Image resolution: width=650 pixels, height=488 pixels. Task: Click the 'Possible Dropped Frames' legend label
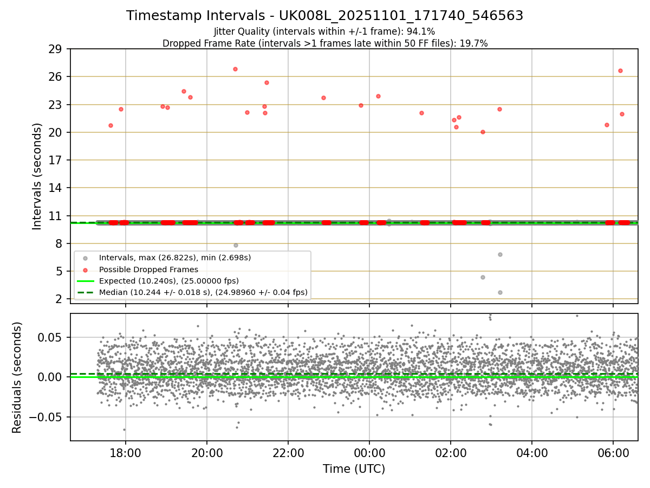(x=148, y=269)
